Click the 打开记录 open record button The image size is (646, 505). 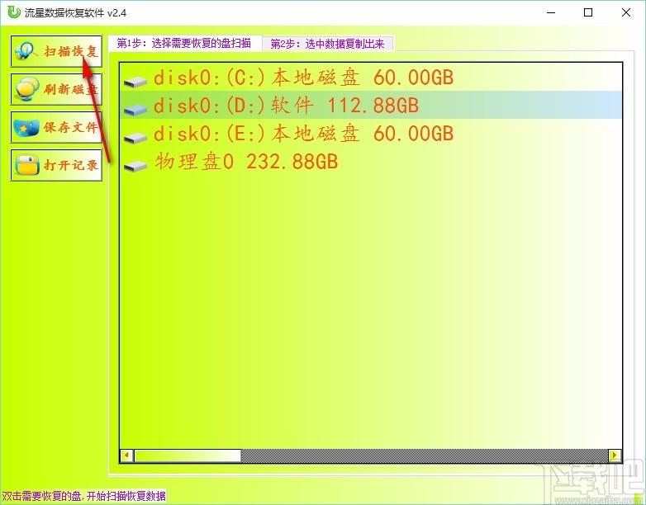[56, 165]
